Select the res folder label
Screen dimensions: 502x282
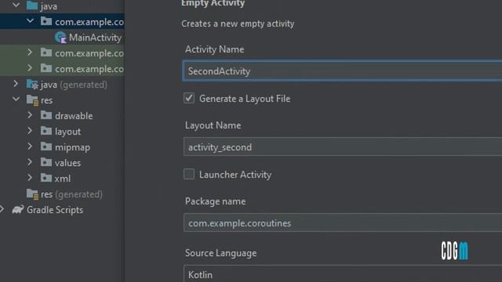click(47, 100)
